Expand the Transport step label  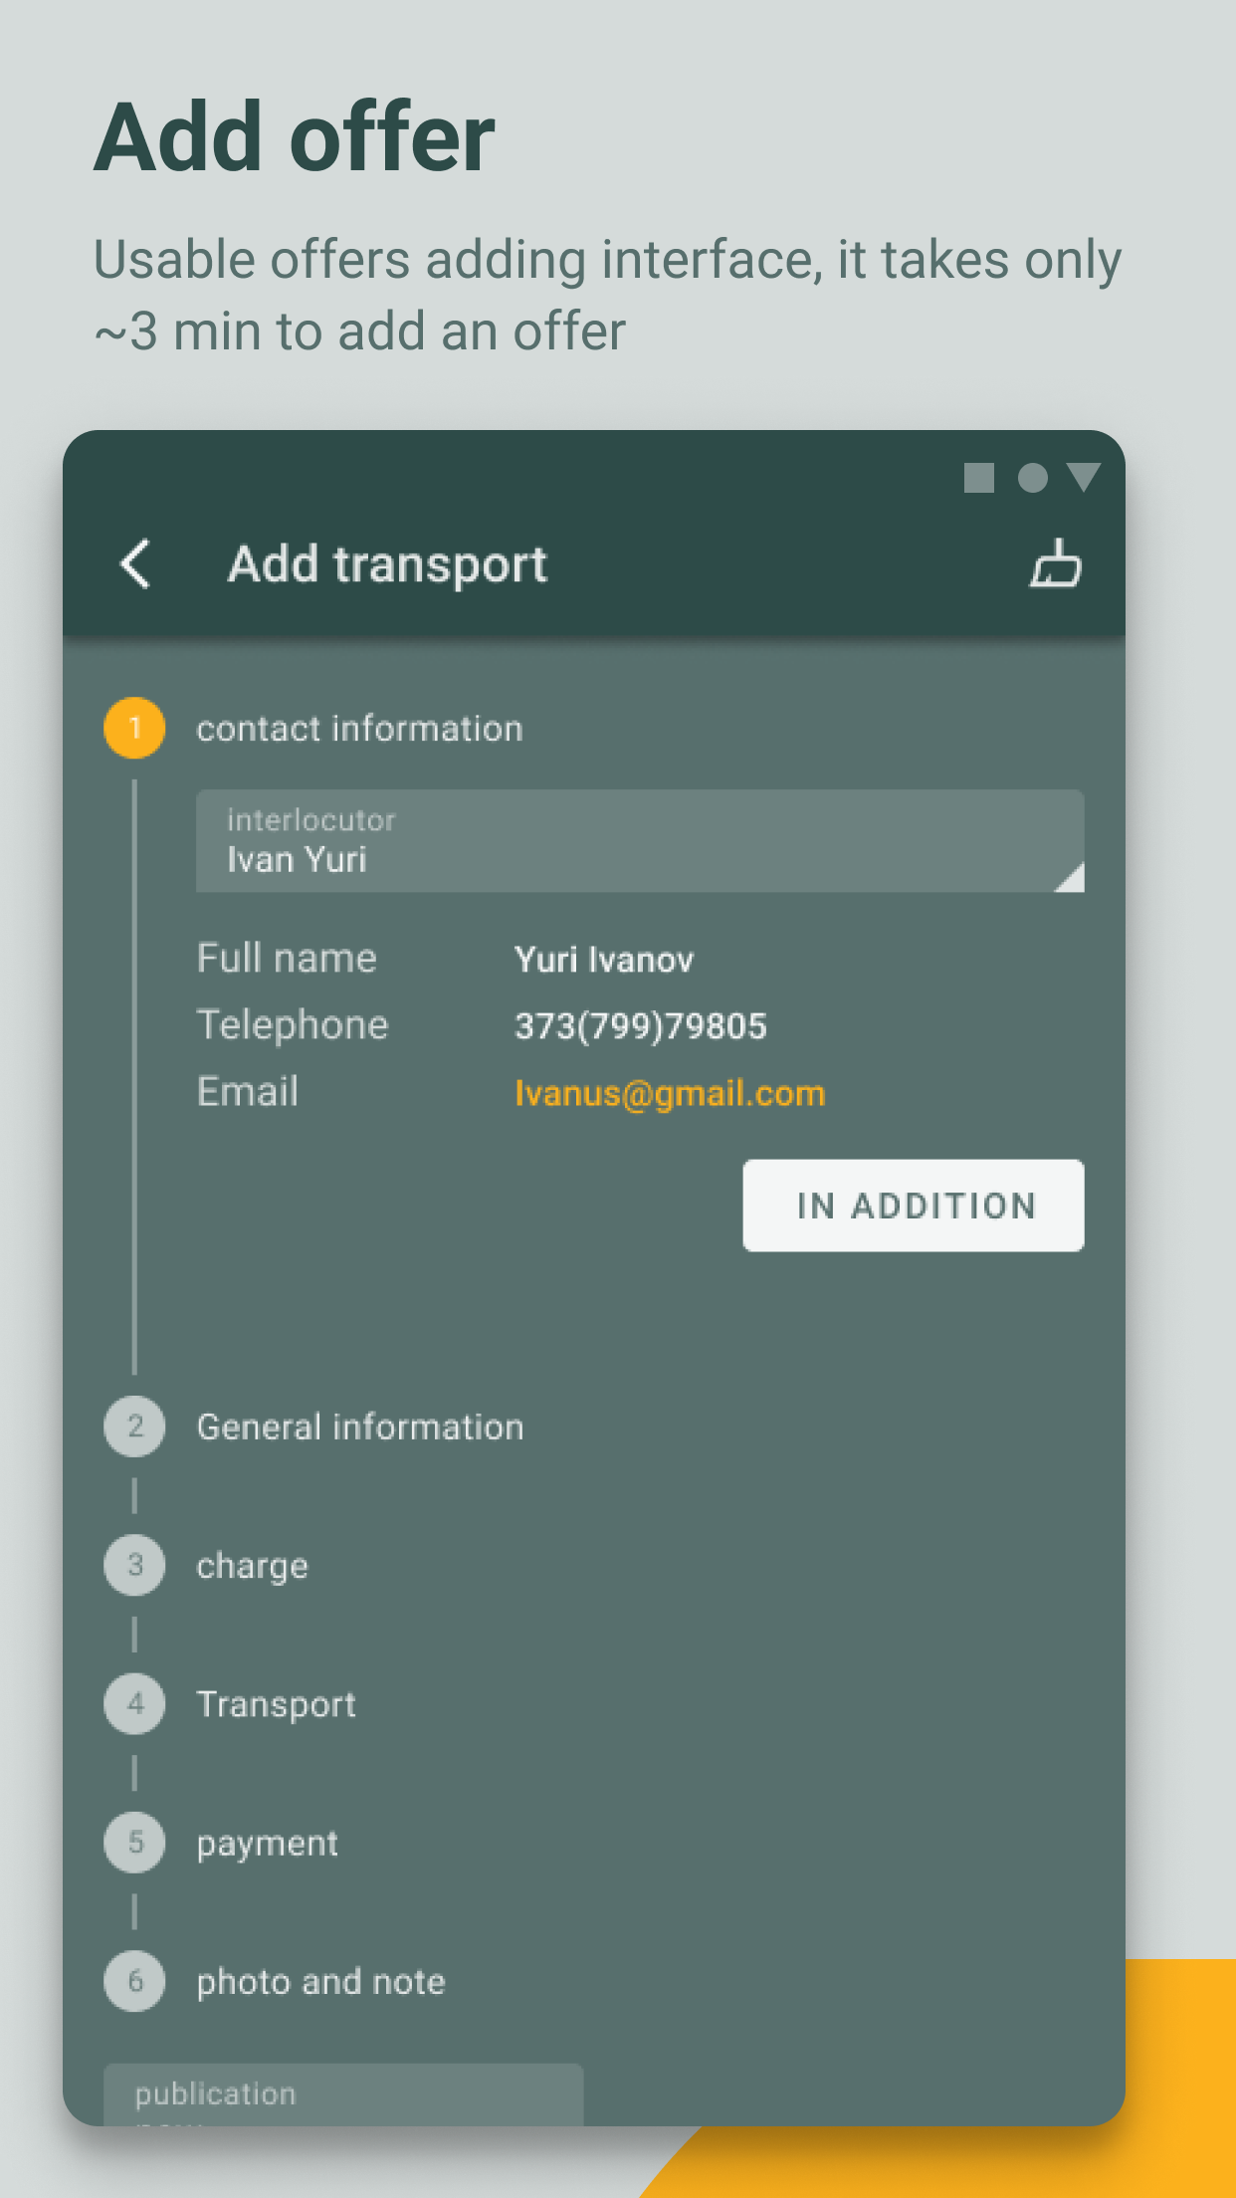click(277, 1704)
